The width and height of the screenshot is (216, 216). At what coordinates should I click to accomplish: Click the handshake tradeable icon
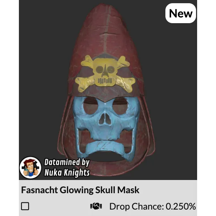pos(96,206)
